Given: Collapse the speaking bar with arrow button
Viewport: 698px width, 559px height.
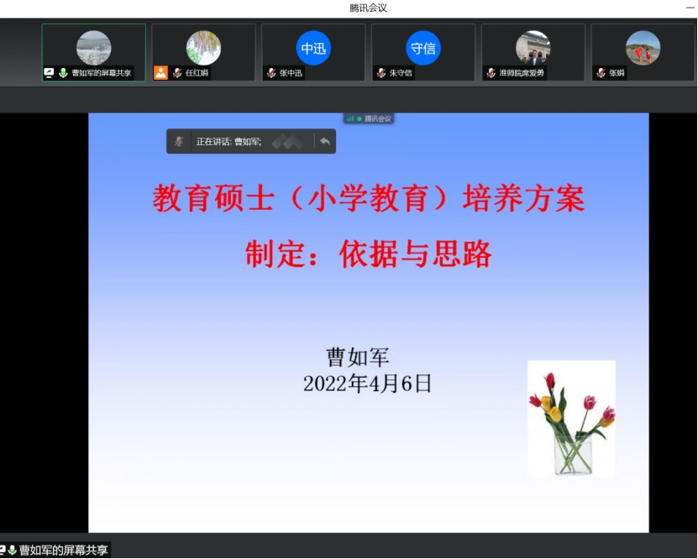Looking at the screenshot, I should point(324,142).
